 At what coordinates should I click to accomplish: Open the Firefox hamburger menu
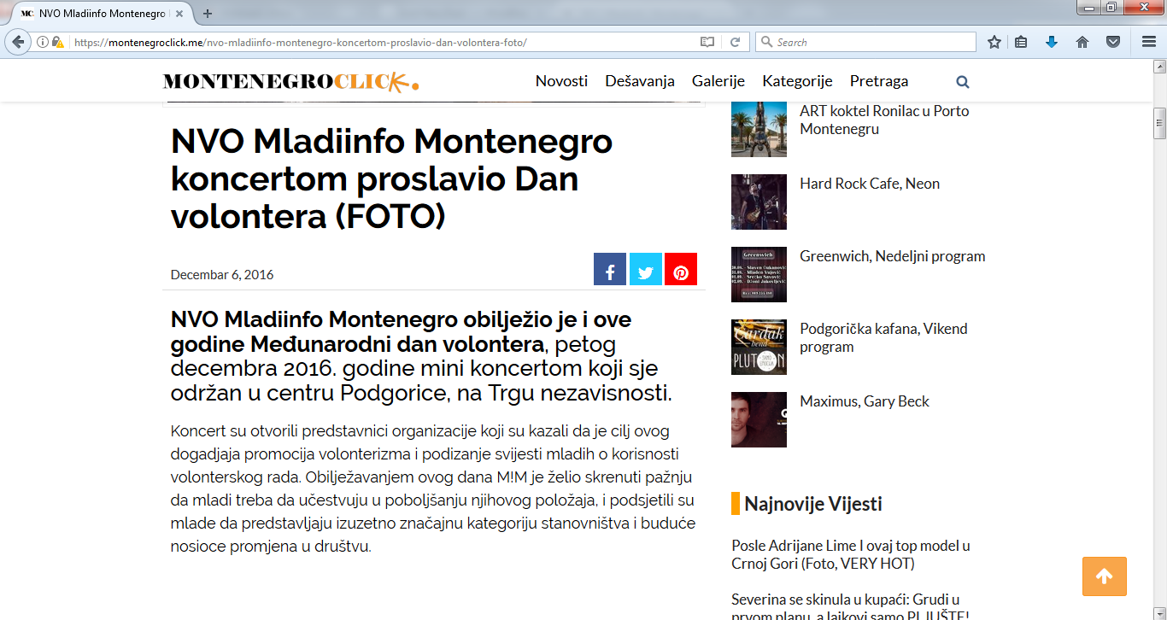pyautogui.click(x=1149, y=42)
